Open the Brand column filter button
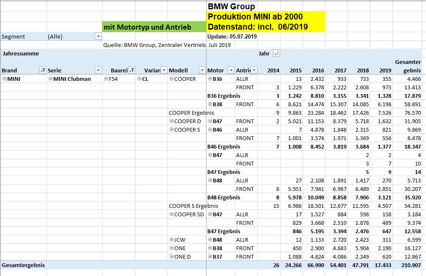Screen dimensions: 426x276 click(x=43, y=70)
